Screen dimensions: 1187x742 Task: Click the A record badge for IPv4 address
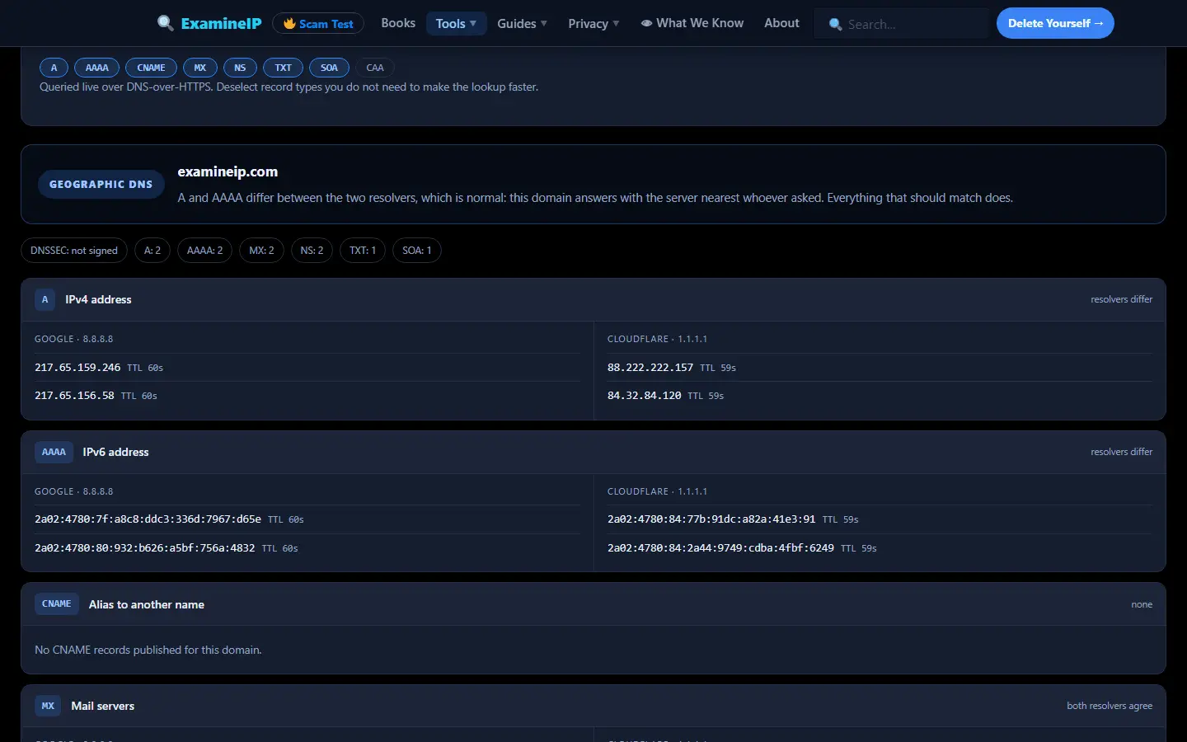click(x=45, y=299)
